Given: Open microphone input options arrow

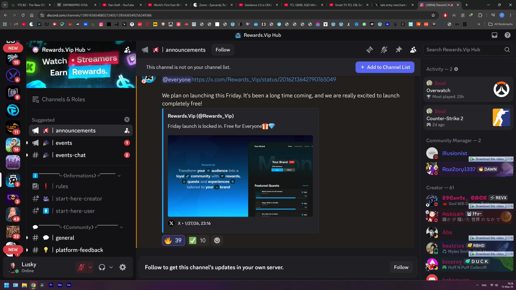Looking at the screenshot, I should coord(90,267).
